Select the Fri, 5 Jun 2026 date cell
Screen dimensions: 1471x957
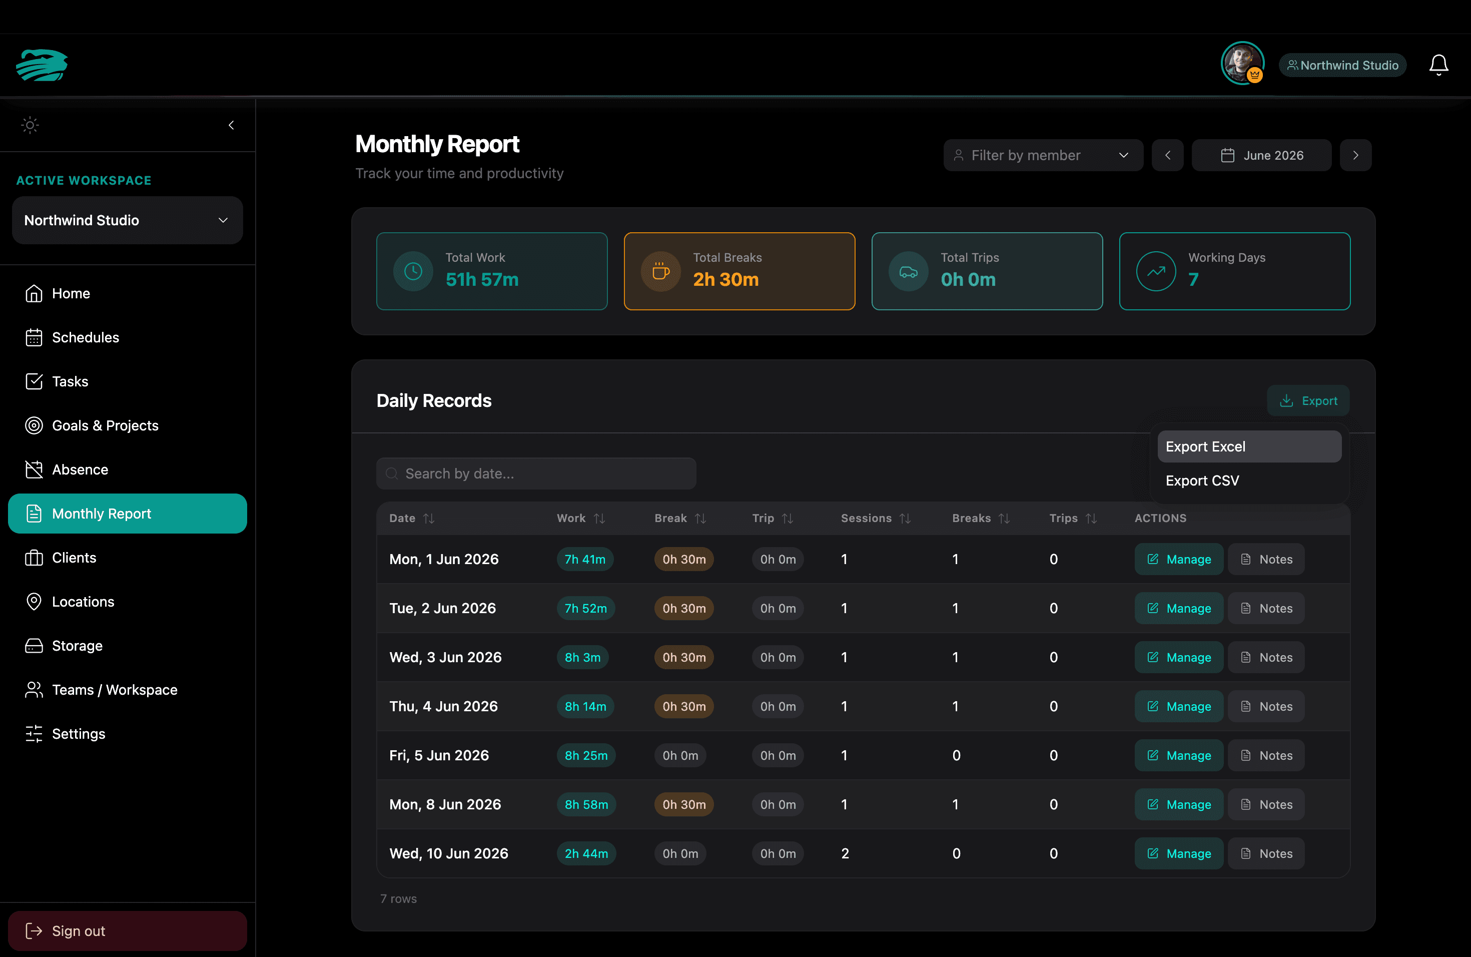pyautogui.click(x=439, y=755)
